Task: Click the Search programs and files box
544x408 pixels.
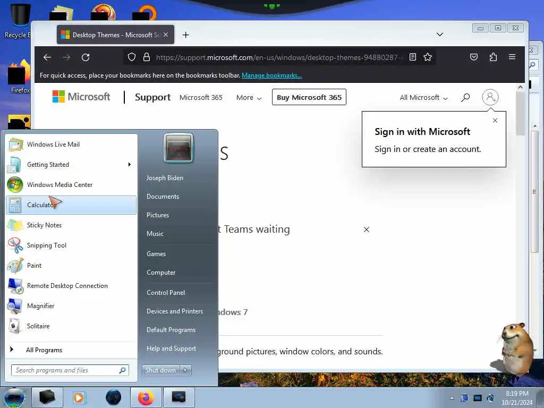Action: pyautogui.click(x=70, y=370)
